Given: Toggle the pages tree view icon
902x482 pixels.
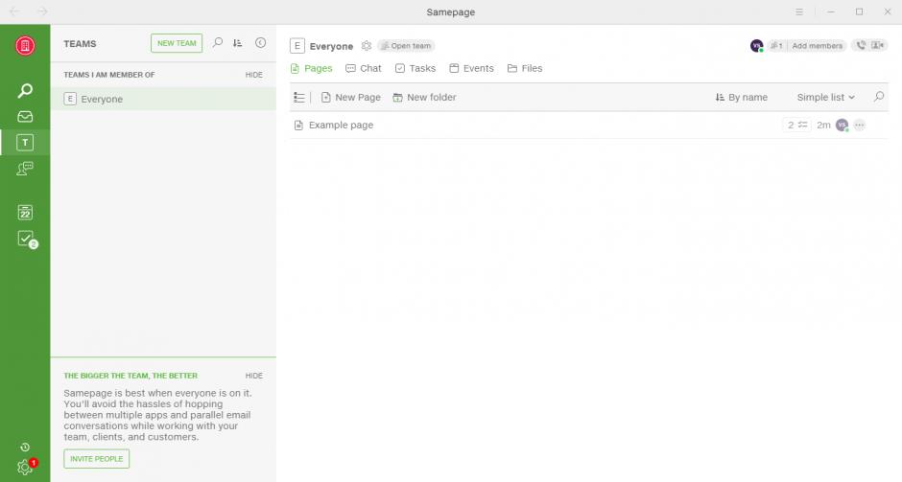Looking at the screenshot, I should 299,97.
